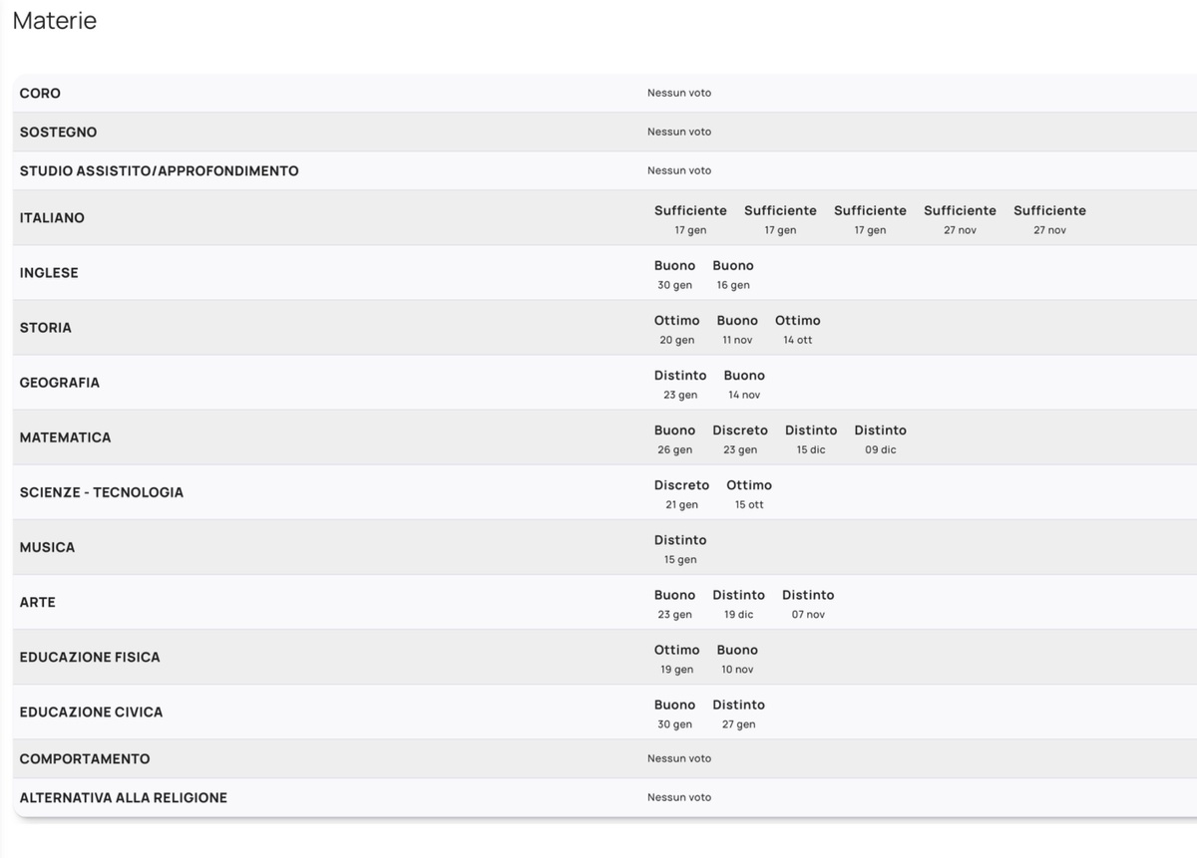Open the INGLESE subject row
The height and width of the screenshot is (858, 1197).
pyautogui.click(x=604, y=273)
